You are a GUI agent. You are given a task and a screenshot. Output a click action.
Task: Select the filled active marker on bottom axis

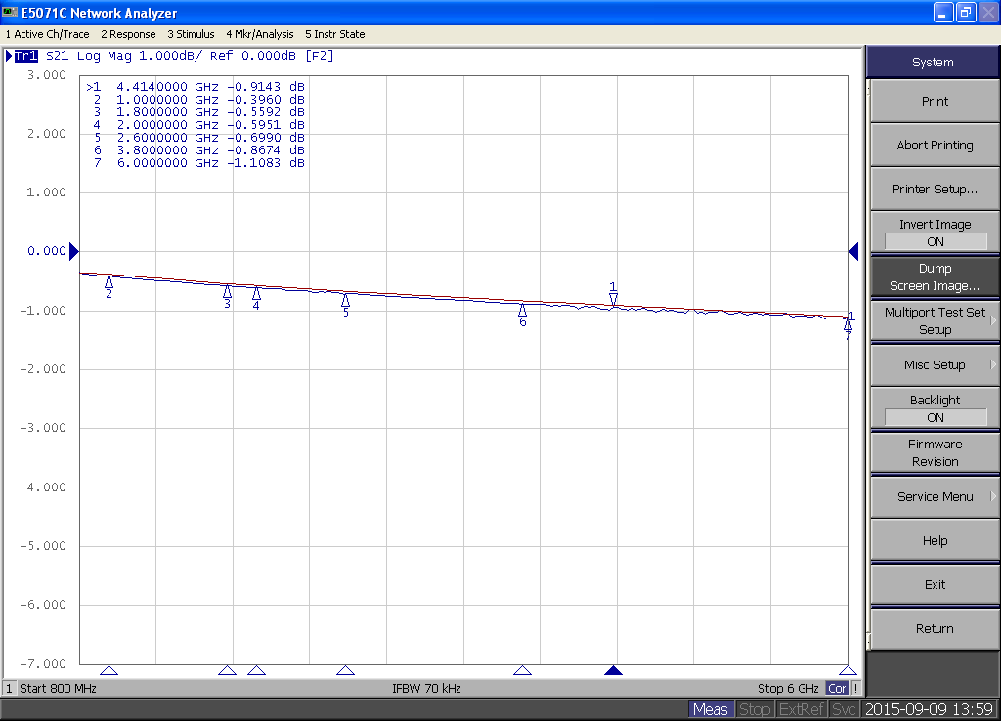click(x=613, y=670)
